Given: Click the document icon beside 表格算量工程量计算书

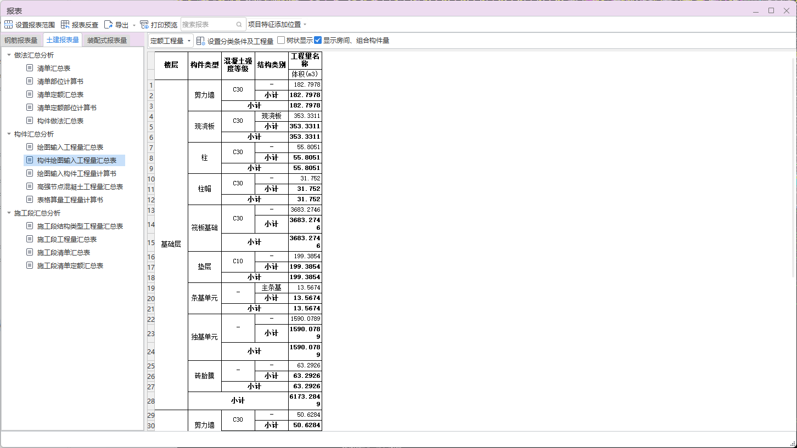Looking at the screenshot, I should [30, 200].
